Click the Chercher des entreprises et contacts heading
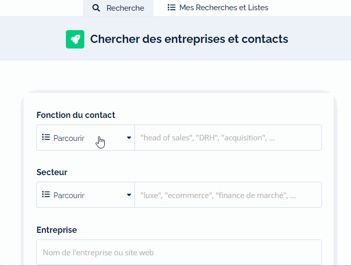This screenshot has width=351, height=266. click(189, 39)
